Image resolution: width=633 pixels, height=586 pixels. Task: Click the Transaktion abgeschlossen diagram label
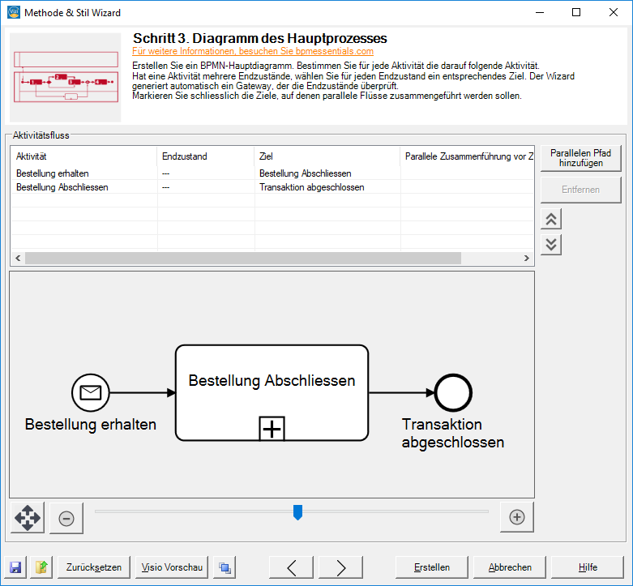[453, 433]
